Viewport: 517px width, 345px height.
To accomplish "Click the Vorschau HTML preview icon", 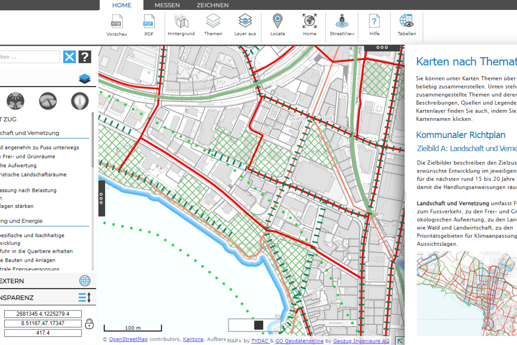I will (x=117, y=22).
